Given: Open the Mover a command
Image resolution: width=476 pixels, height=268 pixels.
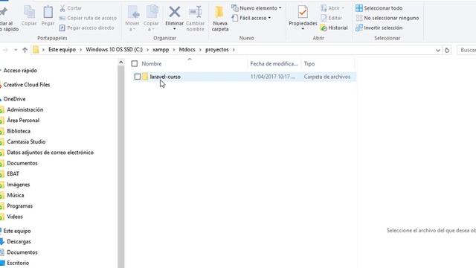Looking at the screenshot, I should pyautogui.click(x=132, y=18).
